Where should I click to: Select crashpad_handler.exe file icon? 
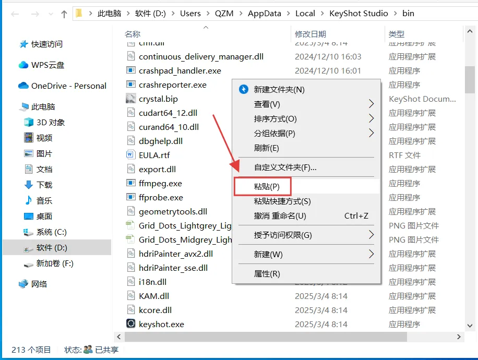tap(131, 70)
